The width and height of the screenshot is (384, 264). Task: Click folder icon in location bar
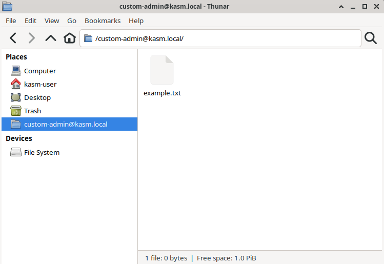(88, 38)
